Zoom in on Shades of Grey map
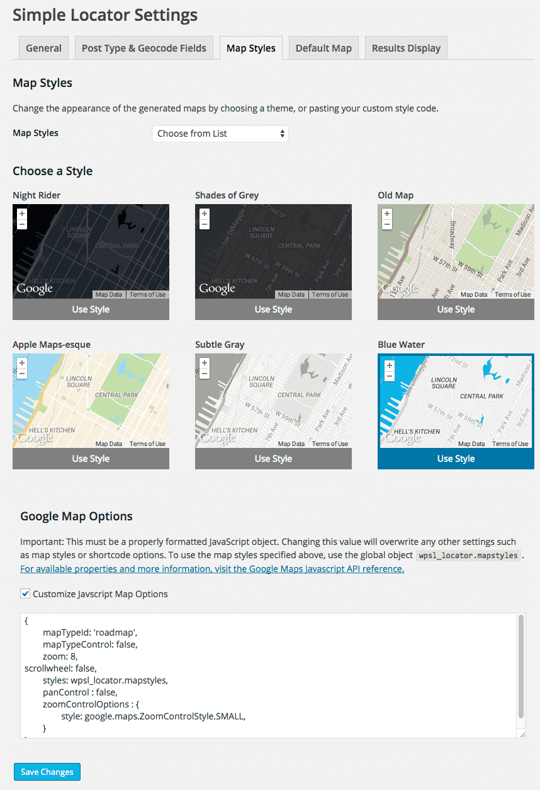The width and height of the screenshot is (540, 790). 205,214
